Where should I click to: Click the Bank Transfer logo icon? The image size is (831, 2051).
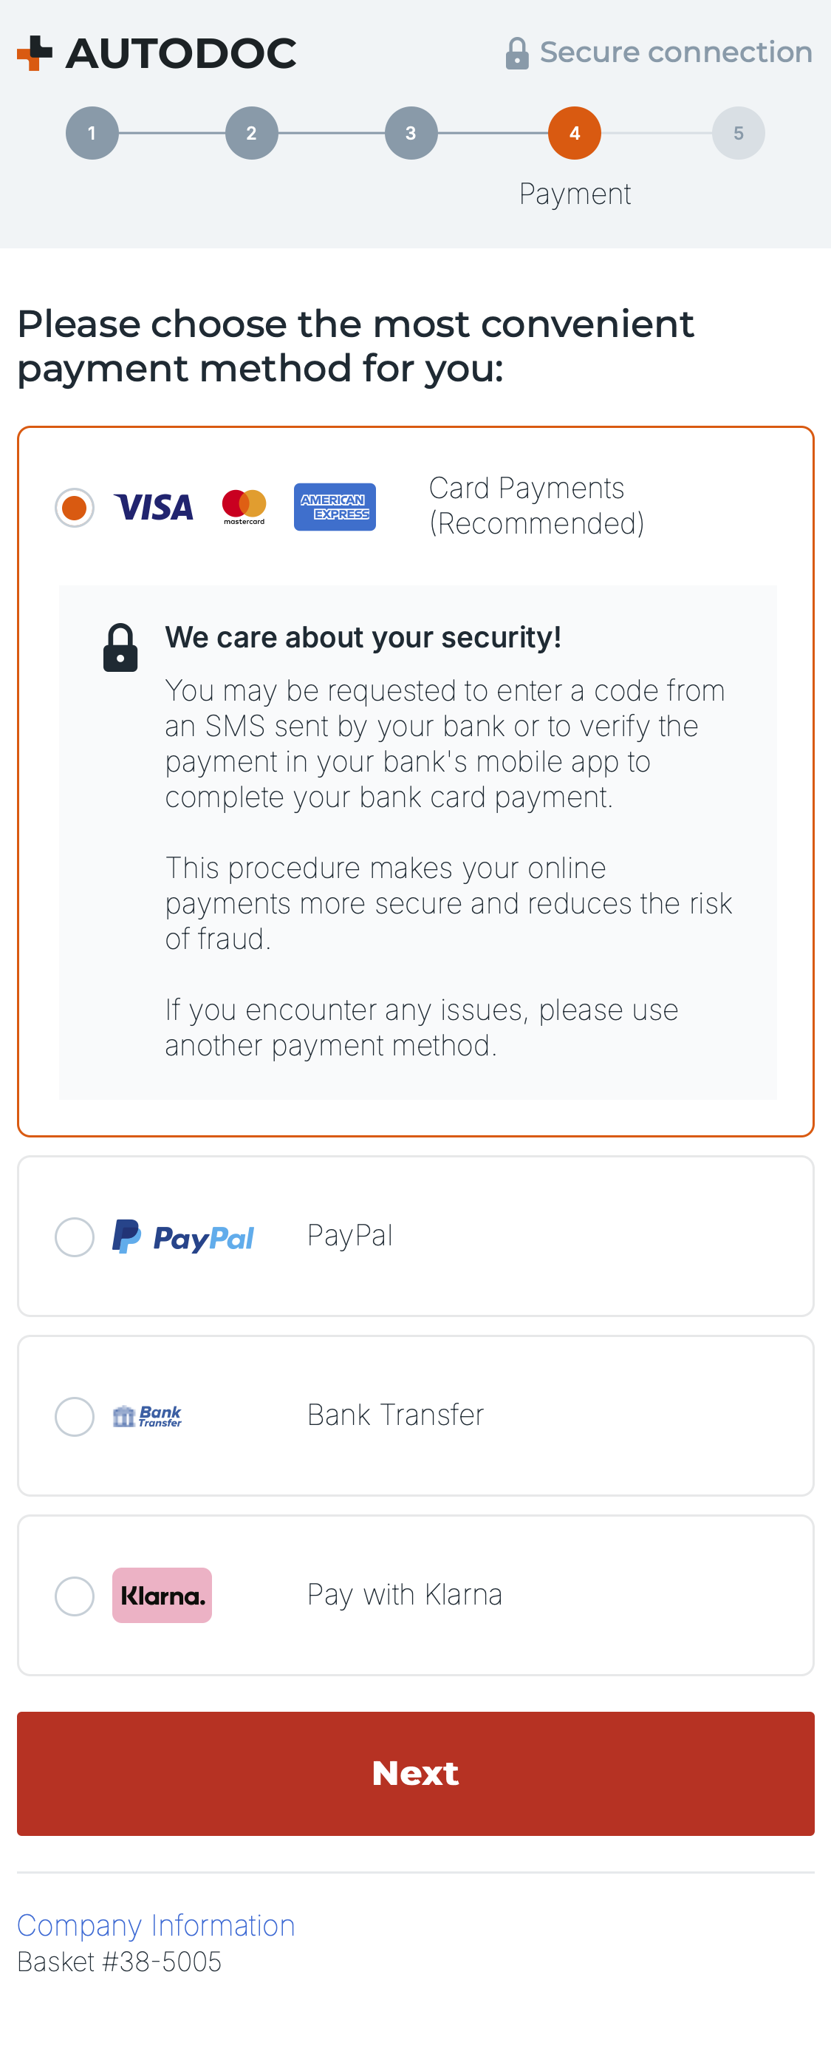pos(147,1415)
